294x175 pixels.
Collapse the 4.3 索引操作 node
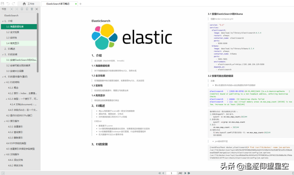tap(4, 121)
